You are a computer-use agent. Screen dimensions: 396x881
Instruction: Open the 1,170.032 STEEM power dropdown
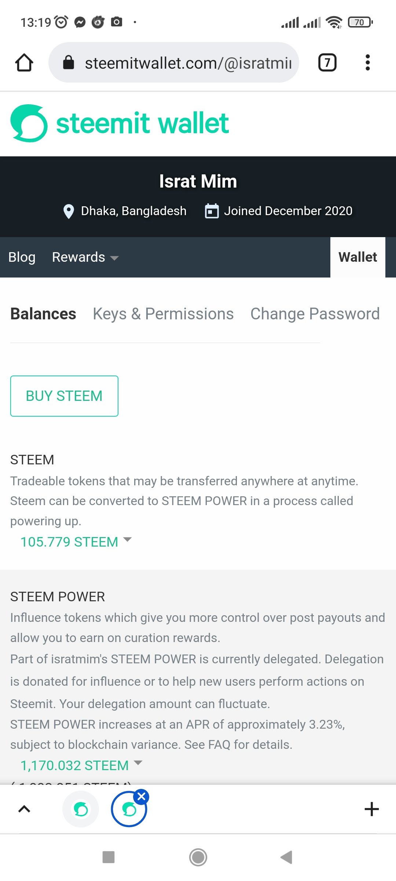81,765
